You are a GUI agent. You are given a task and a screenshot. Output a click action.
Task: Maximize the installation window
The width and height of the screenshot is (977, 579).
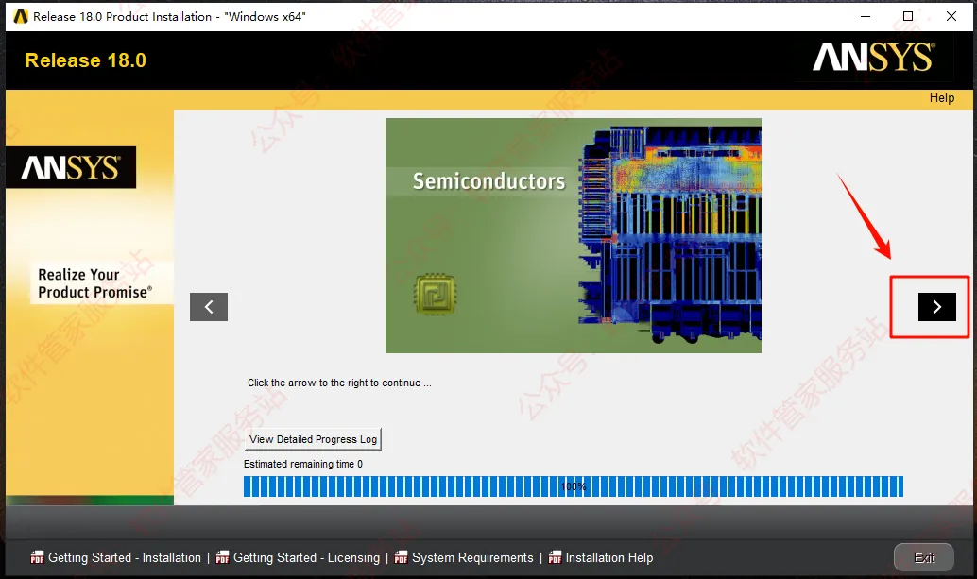(x=908, y=16)
